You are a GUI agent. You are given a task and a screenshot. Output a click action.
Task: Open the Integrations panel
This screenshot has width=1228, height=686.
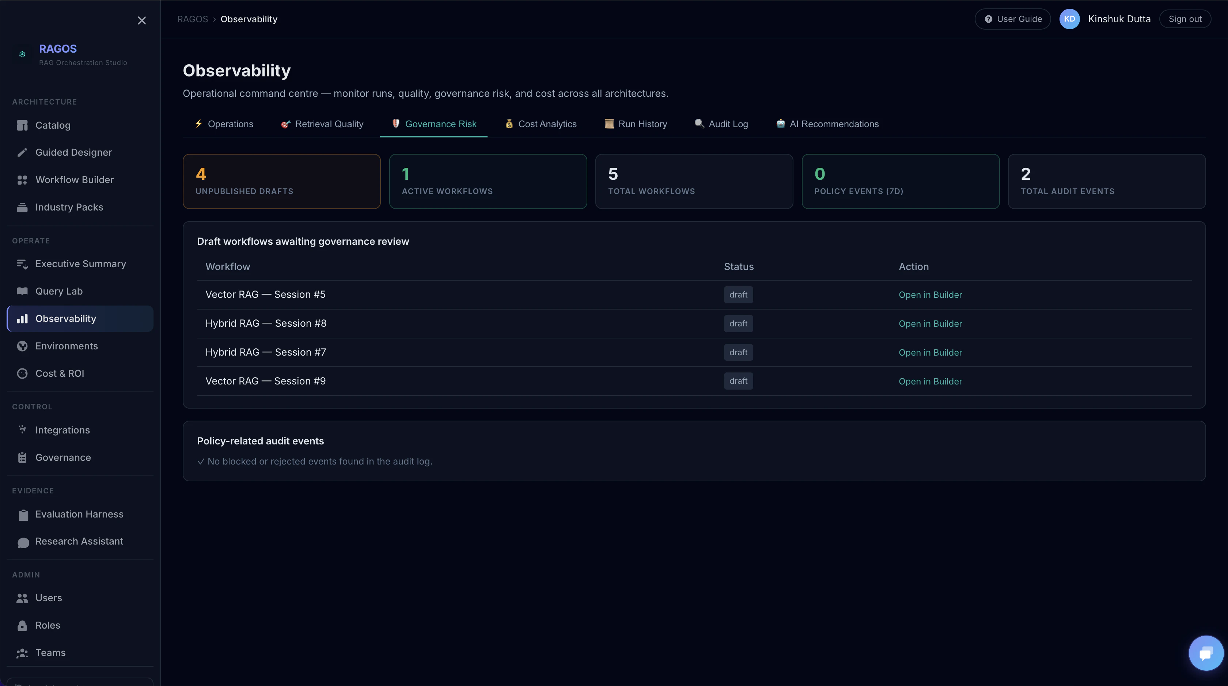[62, 429]
